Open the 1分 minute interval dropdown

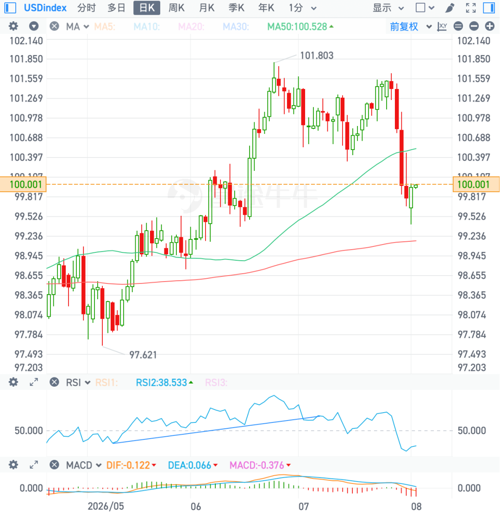302,8
